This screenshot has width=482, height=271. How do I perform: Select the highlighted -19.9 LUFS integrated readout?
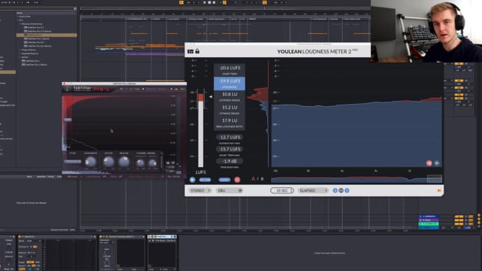click(x=229, y=83)
